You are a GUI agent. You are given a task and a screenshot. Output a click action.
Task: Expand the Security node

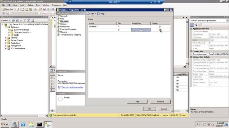coord(6,38)
